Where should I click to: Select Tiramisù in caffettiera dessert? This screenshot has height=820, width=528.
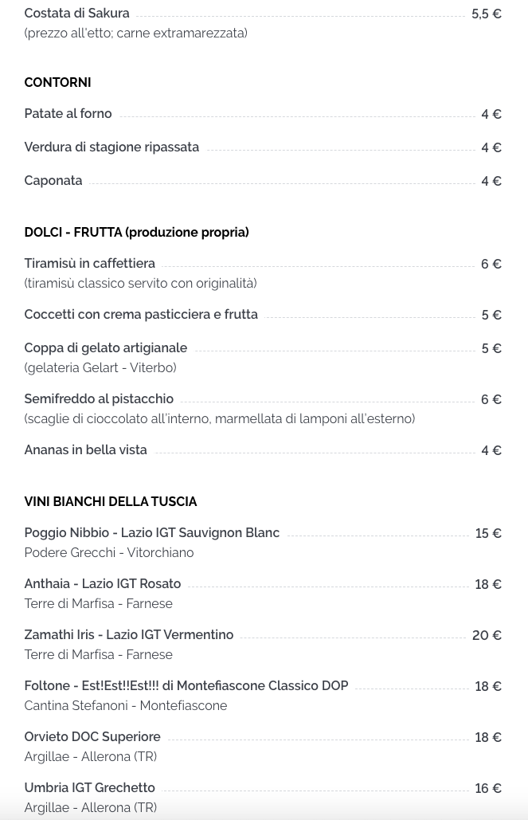click(x=89, y=263)
